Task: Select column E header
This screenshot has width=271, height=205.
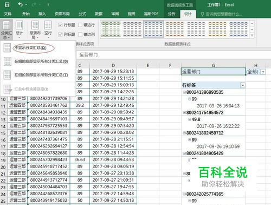Action: click(148, 65)
